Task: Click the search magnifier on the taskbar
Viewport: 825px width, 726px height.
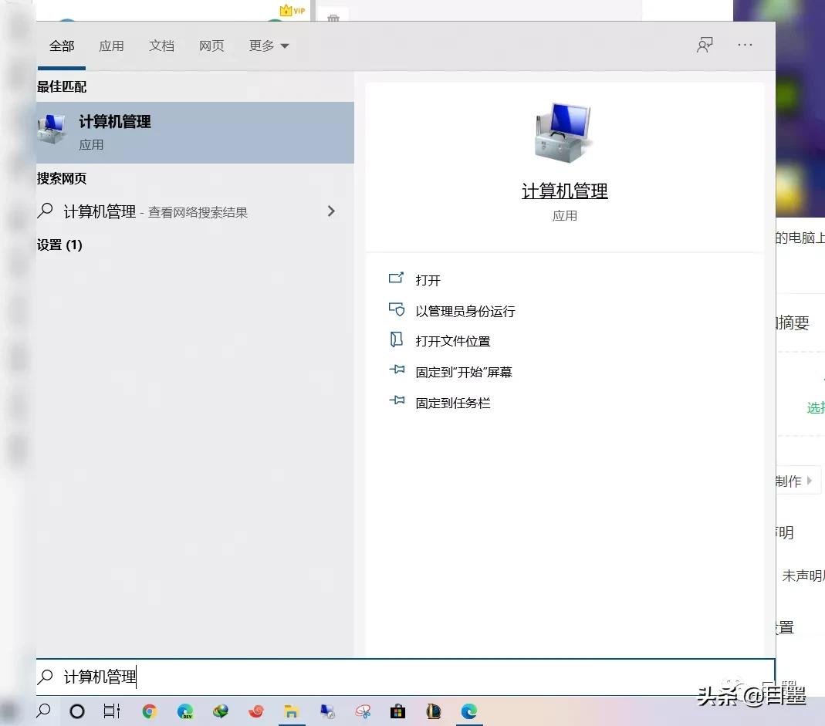Action: pyautogui.click(x=42, y=711)
